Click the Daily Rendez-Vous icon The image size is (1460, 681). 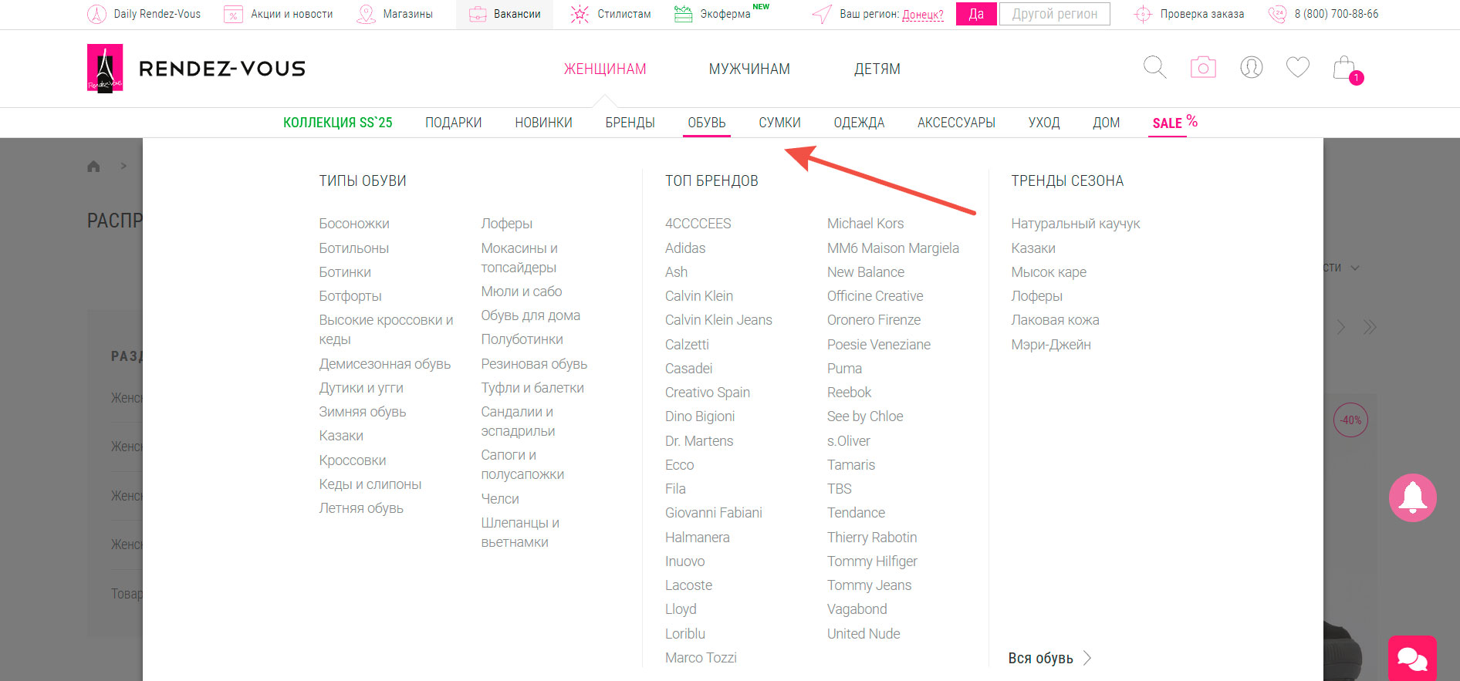point(96,14)
